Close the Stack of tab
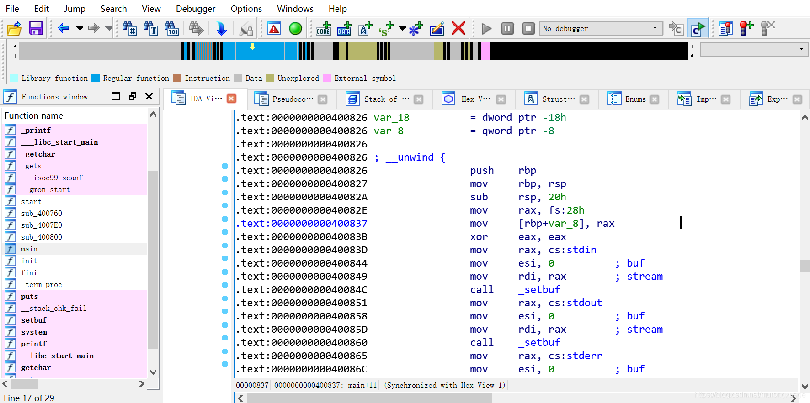This screenshot has height=403, width=810. coord(418,99)
